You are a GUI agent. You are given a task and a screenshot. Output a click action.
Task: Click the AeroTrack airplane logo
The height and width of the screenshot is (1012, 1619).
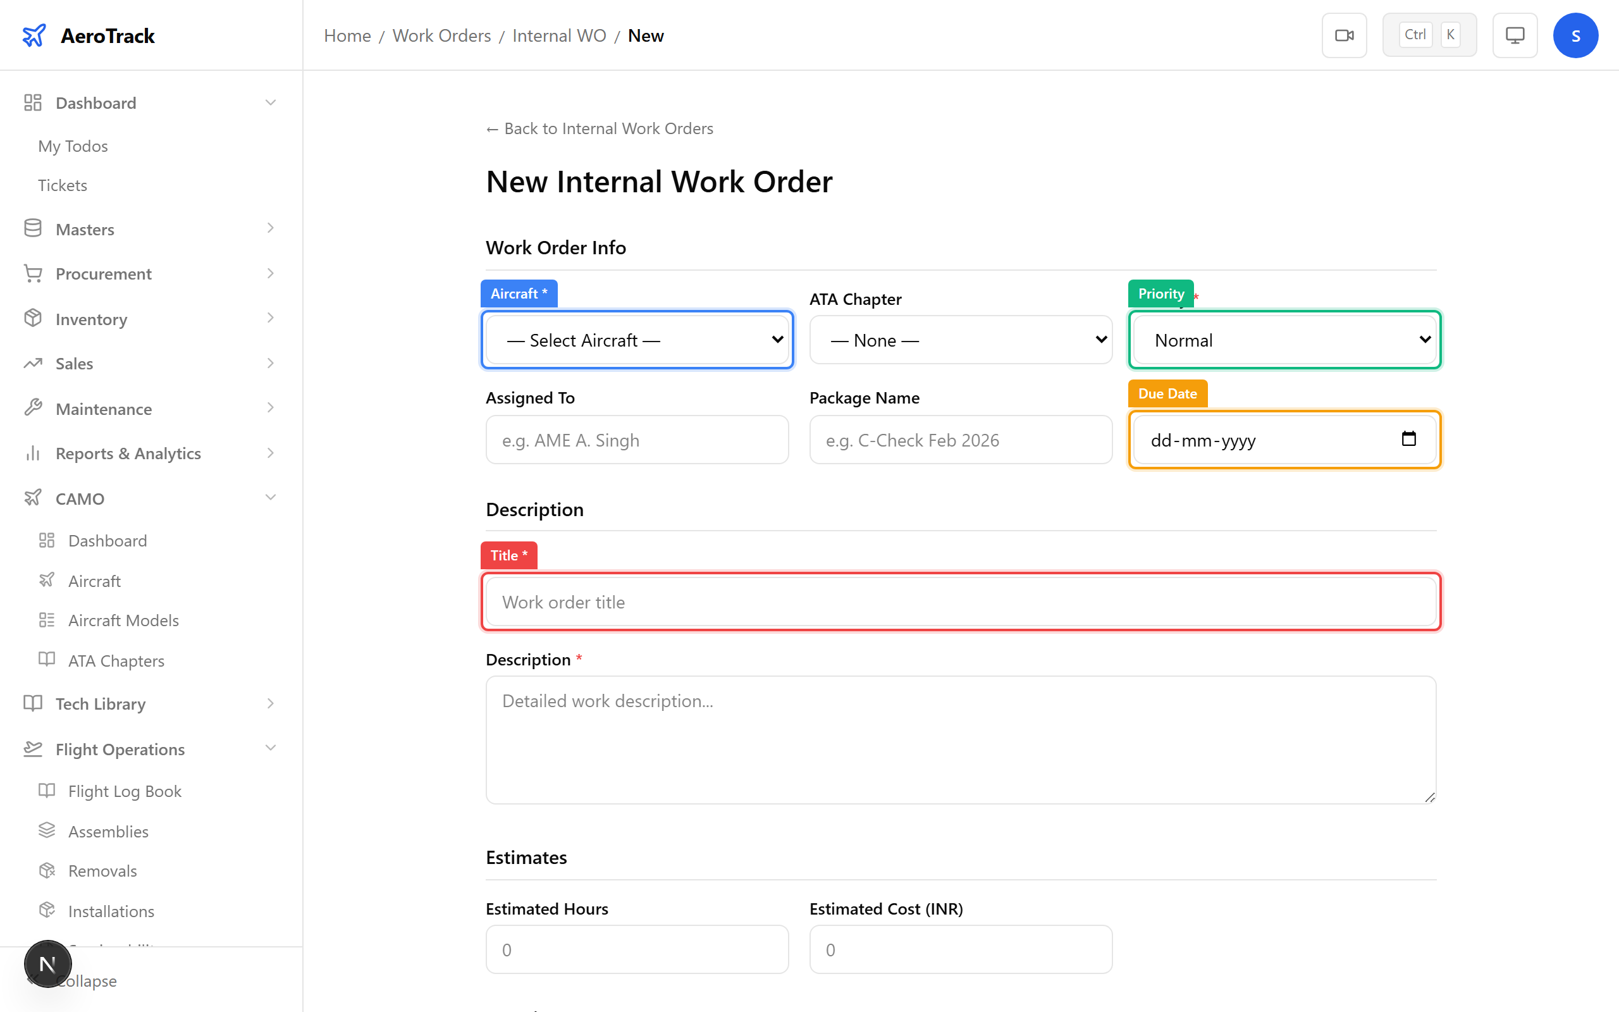34,35
